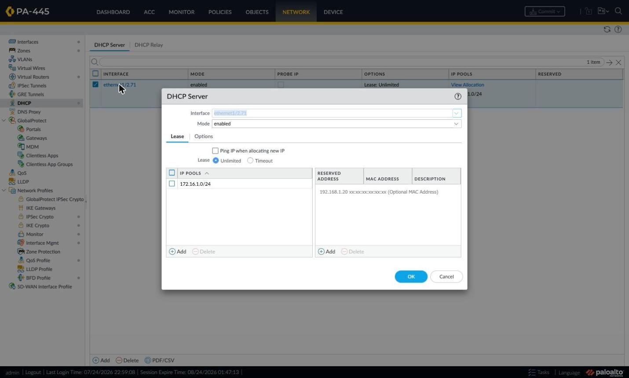Select the Unlimited lease radio button
The height and width of the screenshot is (378, 629).
216,161
